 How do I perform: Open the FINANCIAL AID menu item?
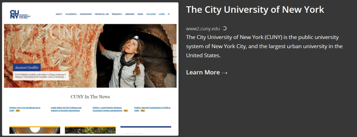tap(102, 14)
